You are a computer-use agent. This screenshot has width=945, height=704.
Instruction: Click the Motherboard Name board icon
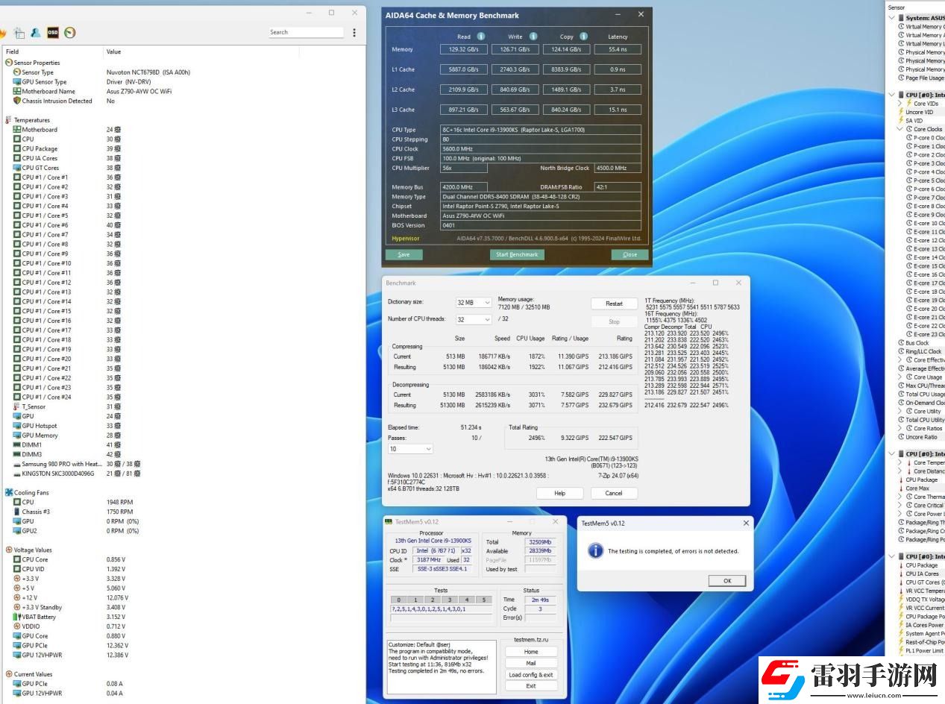pos(17,91)
